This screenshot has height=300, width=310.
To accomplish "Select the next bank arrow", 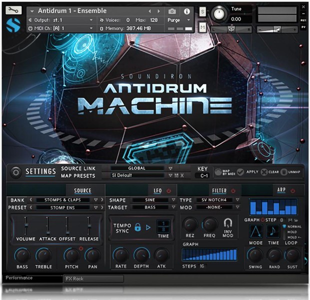I will (x=102, y=199).
